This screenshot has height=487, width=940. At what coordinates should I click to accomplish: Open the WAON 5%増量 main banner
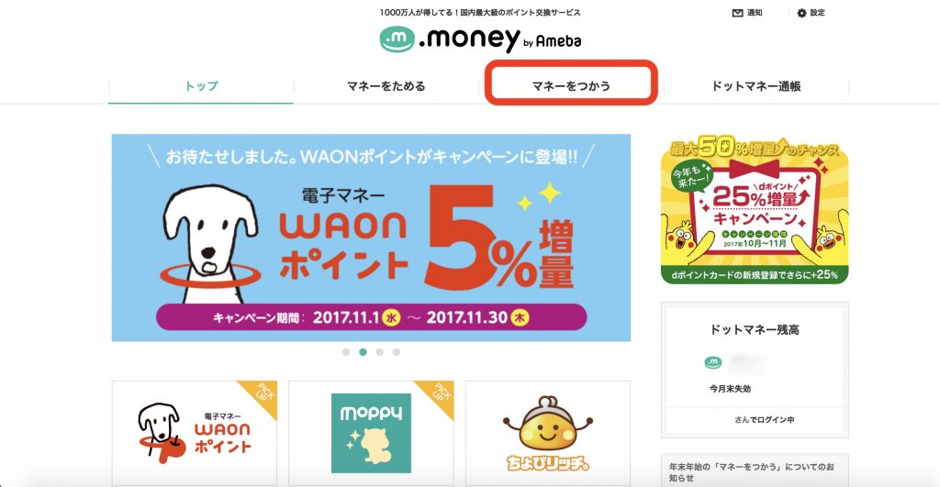[371, 238]
